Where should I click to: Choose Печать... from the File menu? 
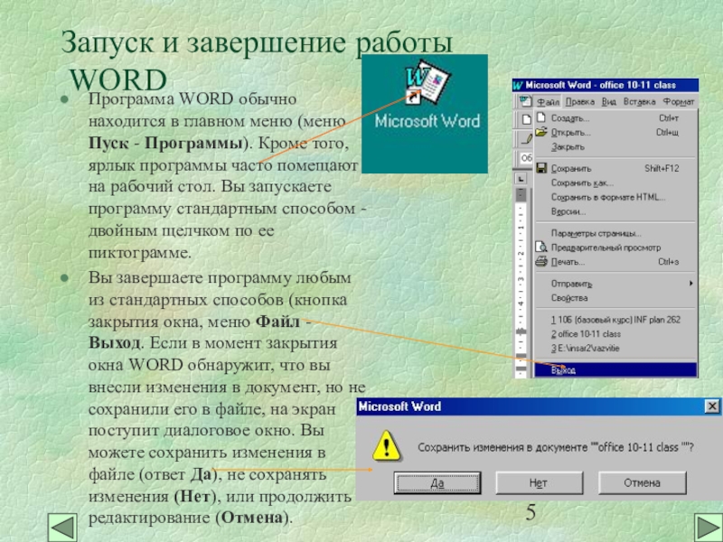(x=615, y=262)
